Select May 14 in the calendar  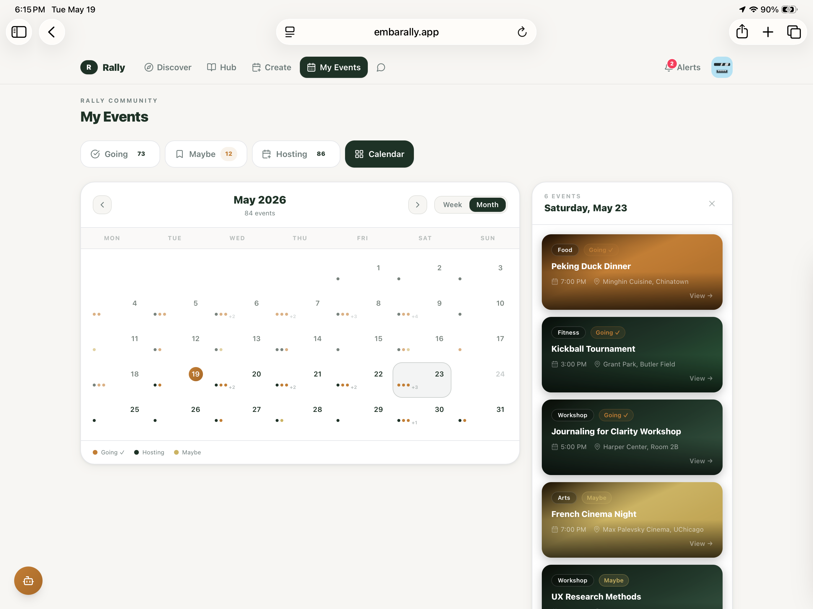click(300, 344)
